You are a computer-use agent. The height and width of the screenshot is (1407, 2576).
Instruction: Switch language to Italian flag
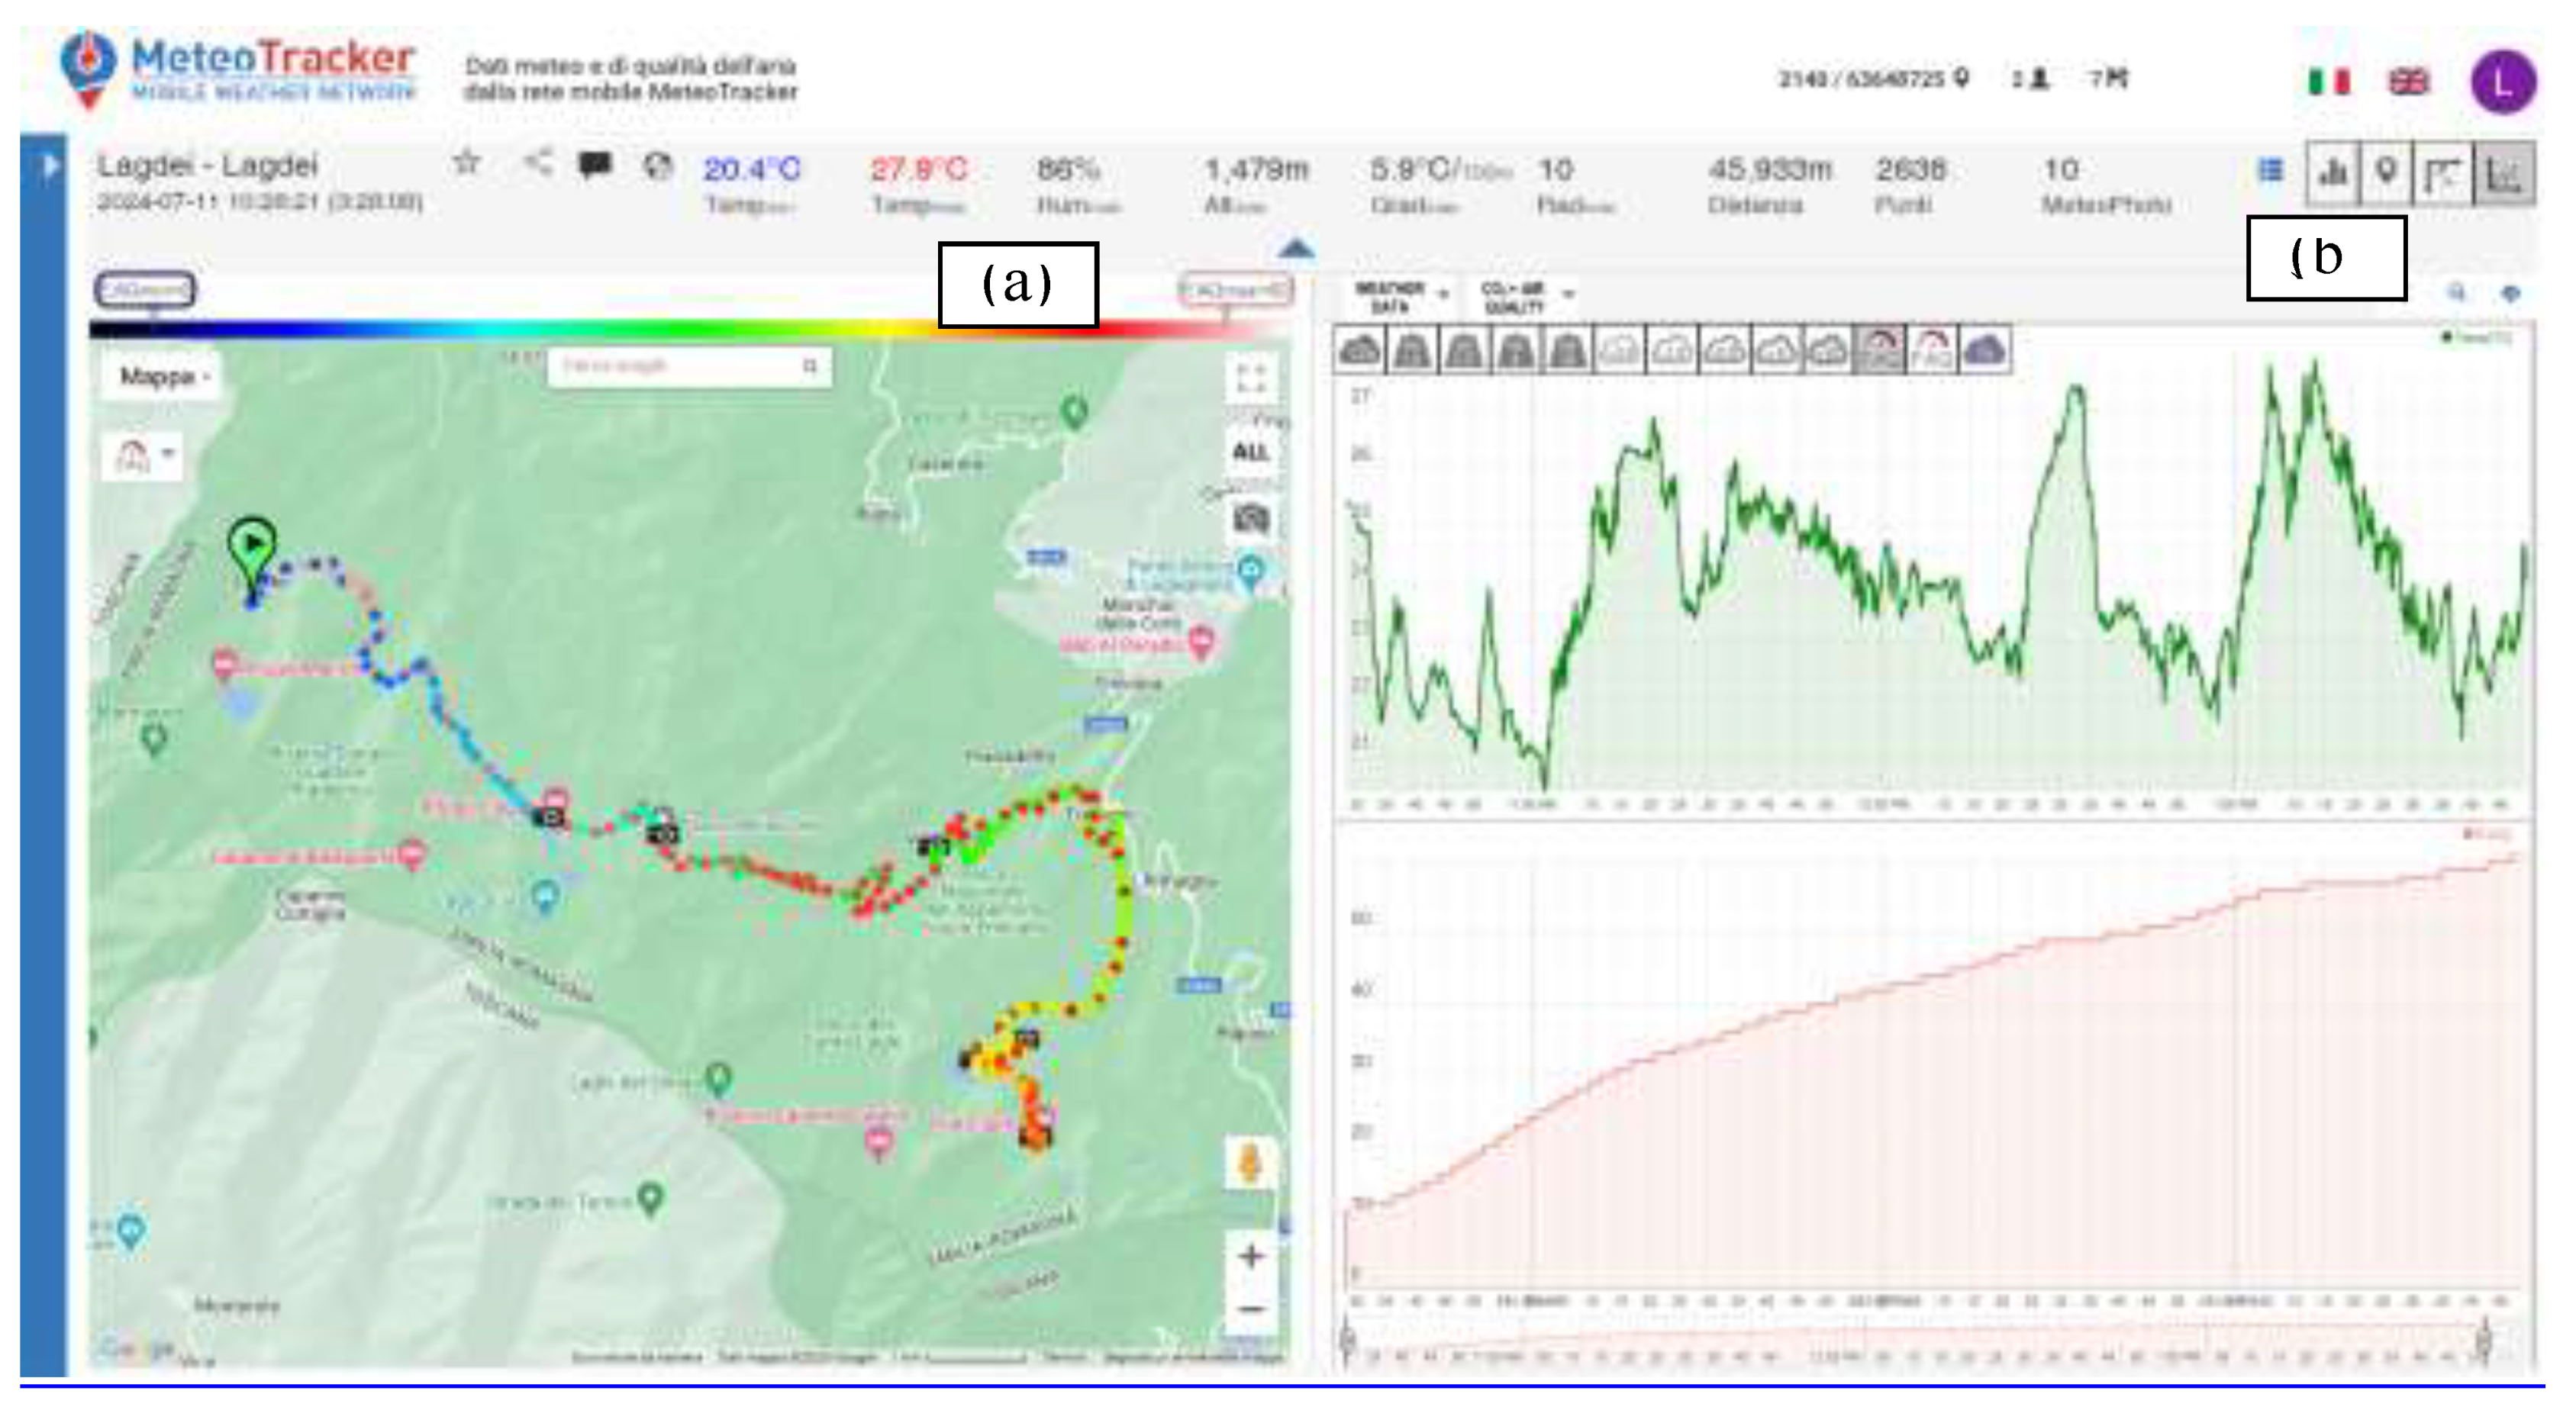(2329, 81)
